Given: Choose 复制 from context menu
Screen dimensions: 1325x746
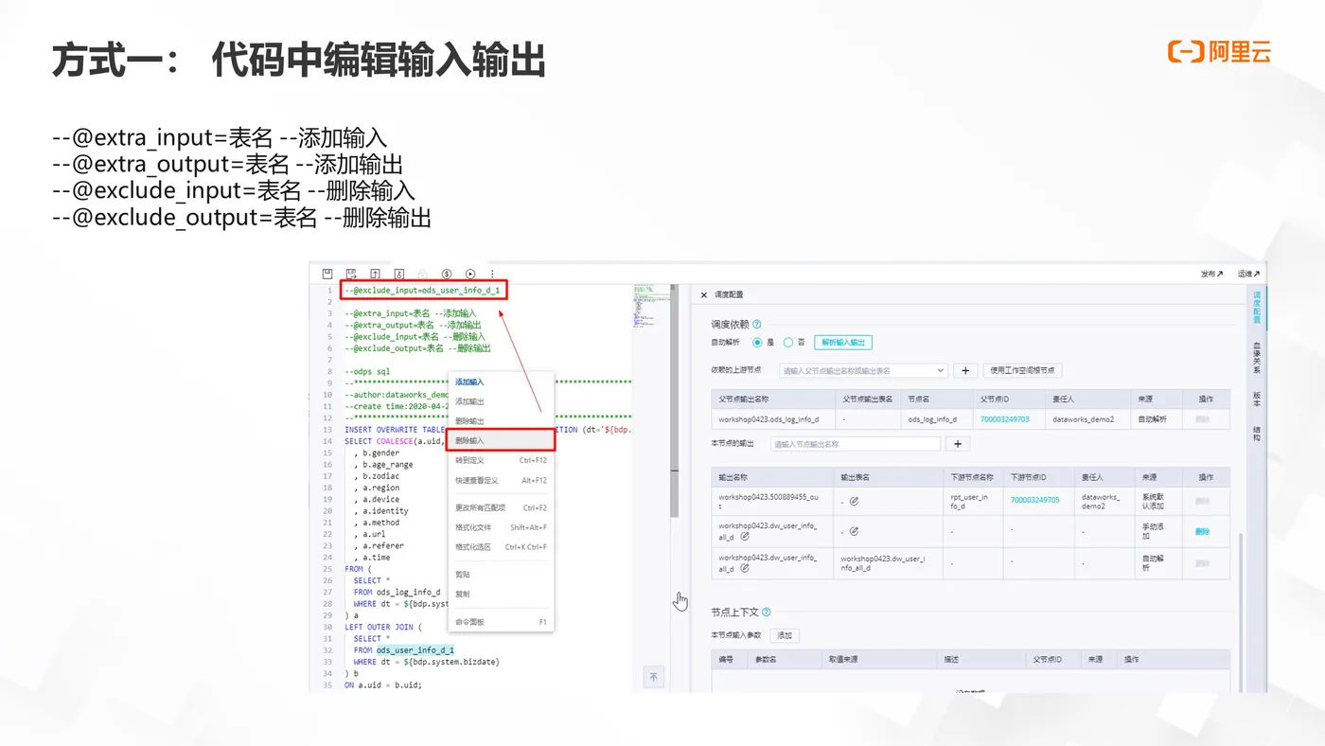Looking at the screenshot, I should (x=501, y=594).
